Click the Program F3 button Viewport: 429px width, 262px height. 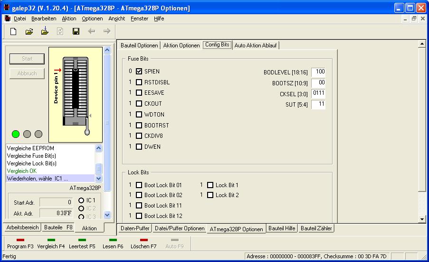[20, 244]
